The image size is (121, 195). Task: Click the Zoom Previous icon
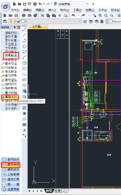point(112,15)
